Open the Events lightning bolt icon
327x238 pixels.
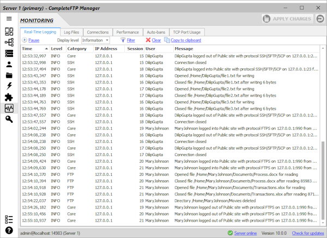click(9, 86)
